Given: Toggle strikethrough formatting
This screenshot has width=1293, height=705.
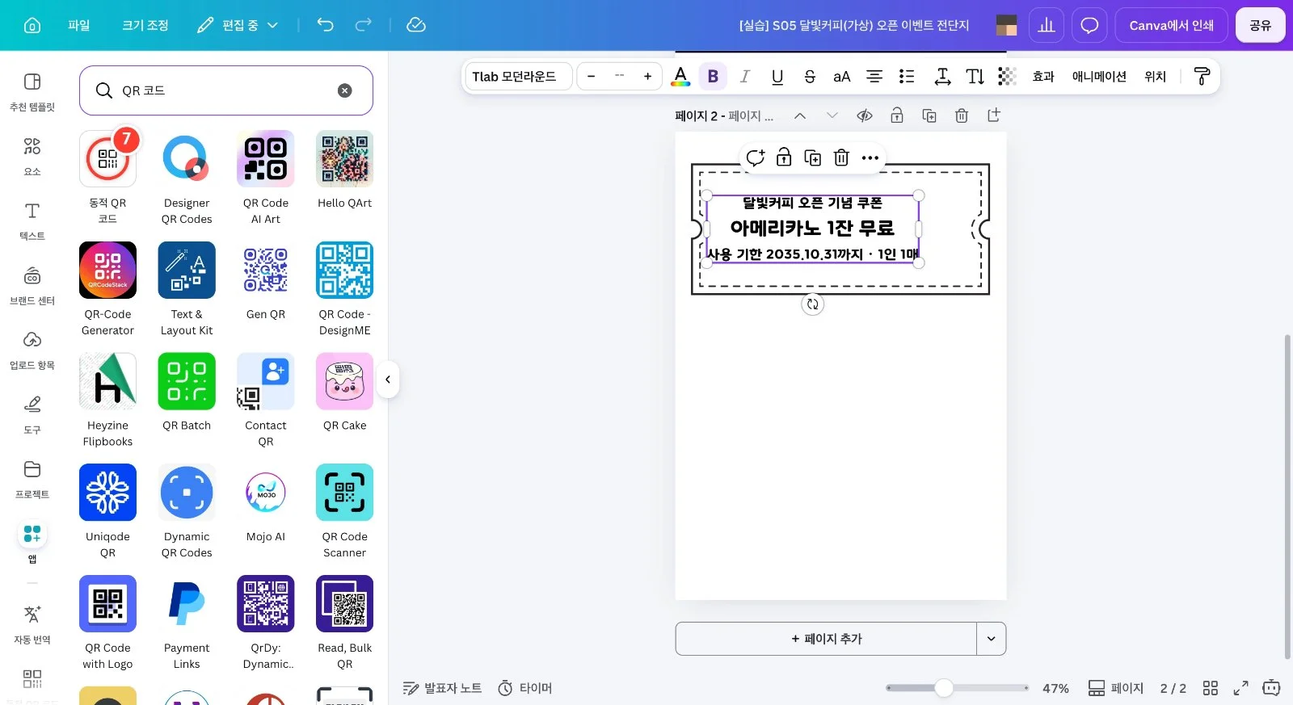Looking at the screenshot, I should coord(810,76).
